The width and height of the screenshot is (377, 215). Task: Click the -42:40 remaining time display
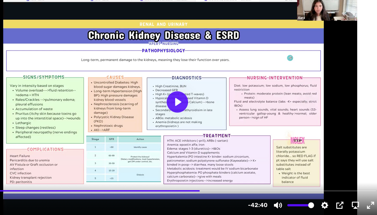coord(258,205)
